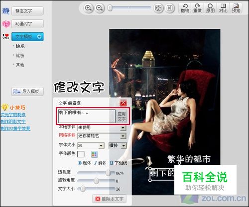
Task: Click the white 字体颜色 color swatch
Action: [x=81, y=154]
